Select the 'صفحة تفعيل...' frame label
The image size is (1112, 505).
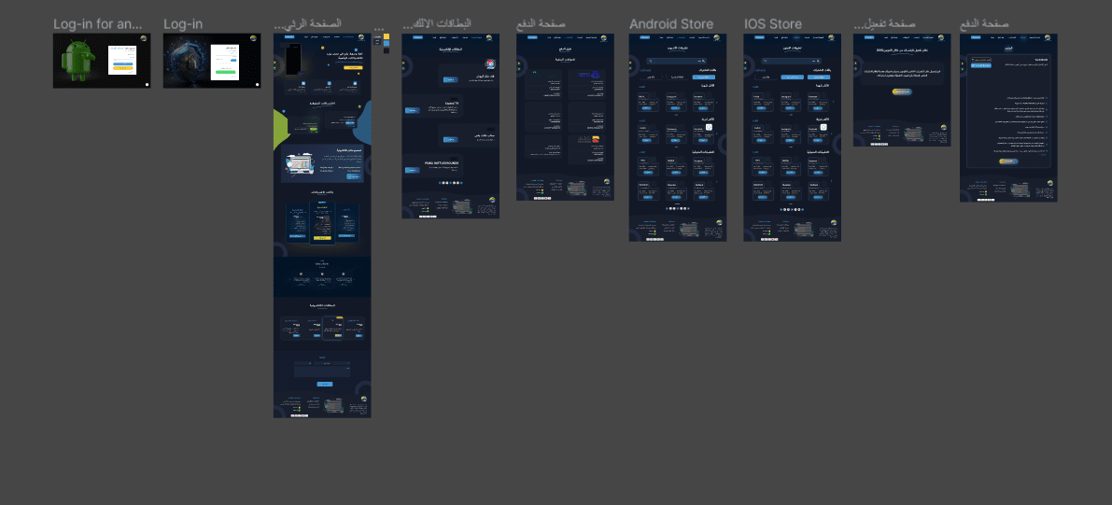(884, 24)
